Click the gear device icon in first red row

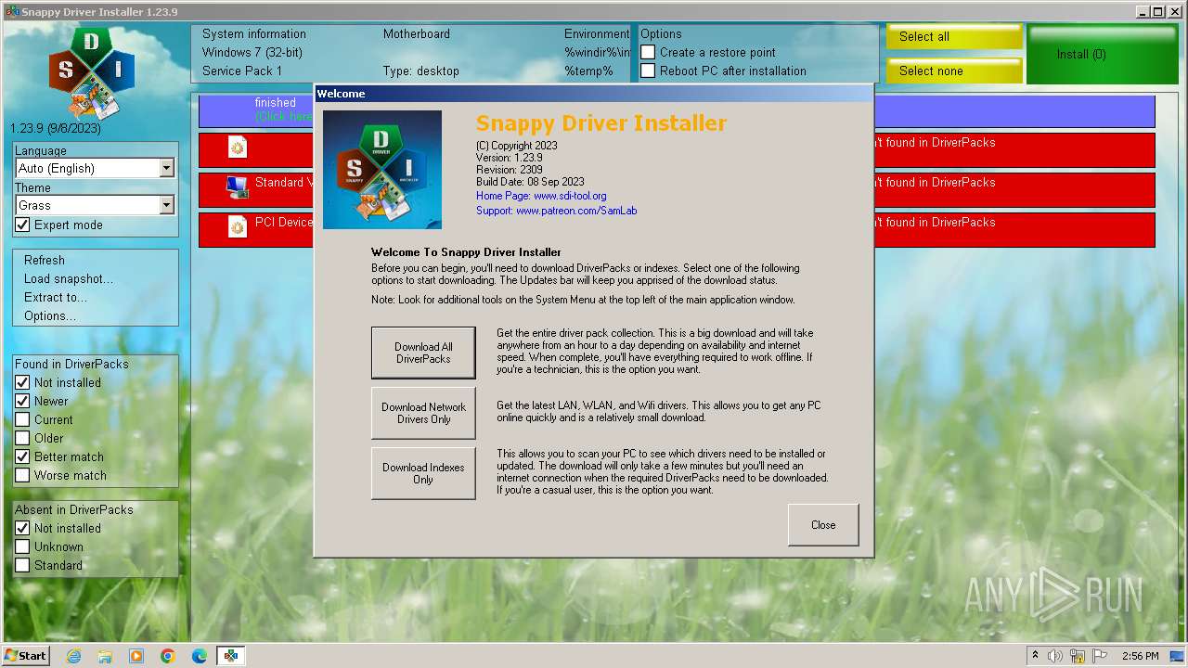pos(238,148)
